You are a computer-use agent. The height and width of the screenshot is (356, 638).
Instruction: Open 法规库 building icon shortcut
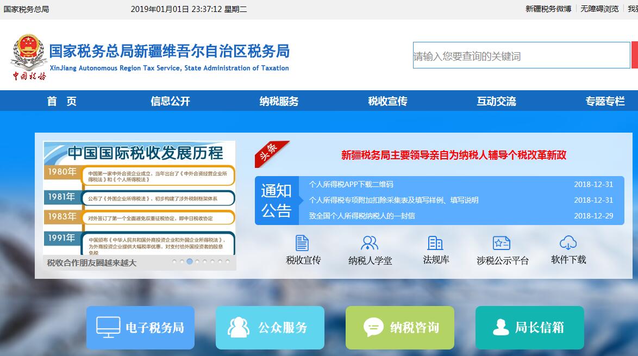(435, 243)
